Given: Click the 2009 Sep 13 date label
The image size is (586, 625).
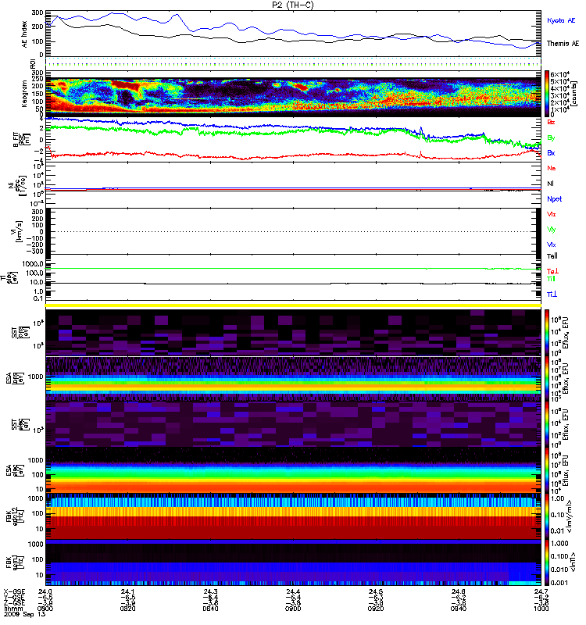Looking at the screenshot, I should [x=25, y=614].
